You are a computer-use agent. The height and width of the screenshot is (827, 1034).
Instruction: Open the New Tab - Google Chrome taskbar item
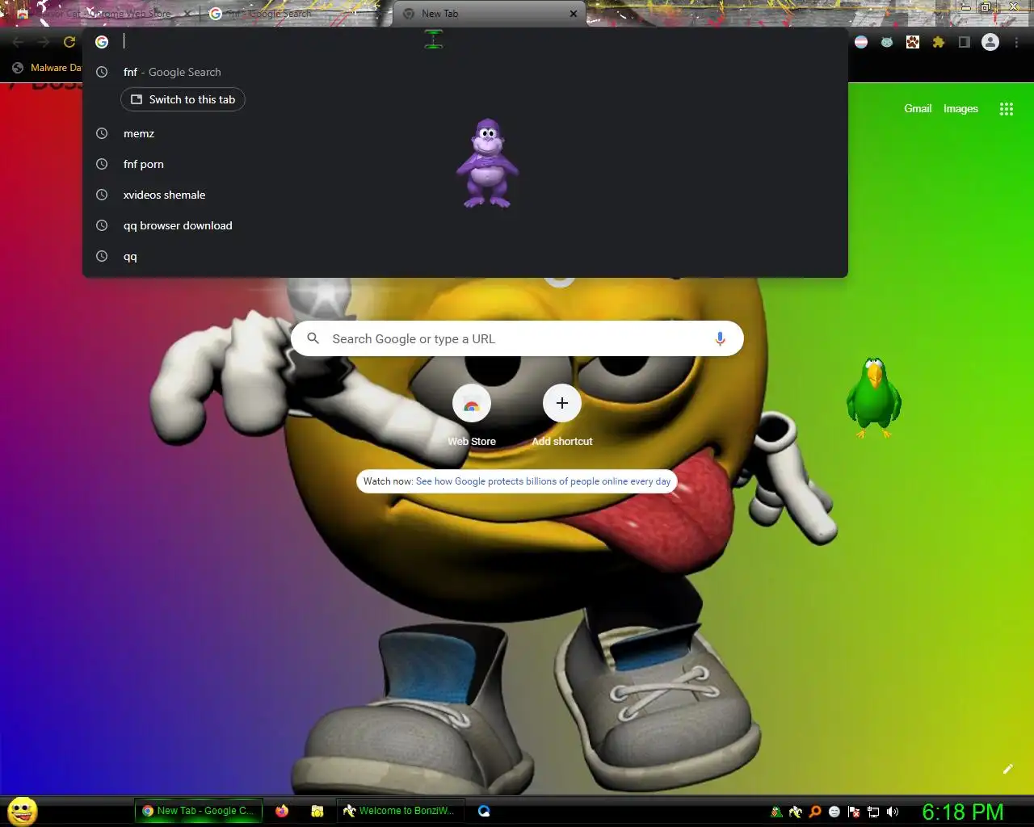tap(199, 811)
